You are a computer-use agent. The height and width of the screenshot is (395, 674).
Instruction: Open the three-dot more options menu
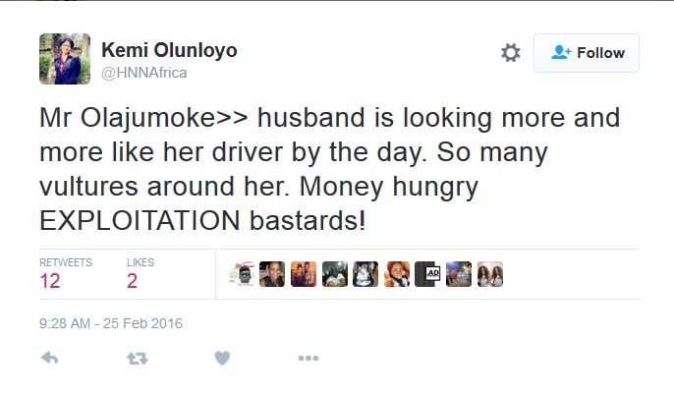tap(309, 359)
